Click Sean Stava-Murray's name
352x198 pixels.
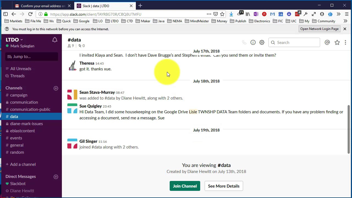click(x=97, y=92)
